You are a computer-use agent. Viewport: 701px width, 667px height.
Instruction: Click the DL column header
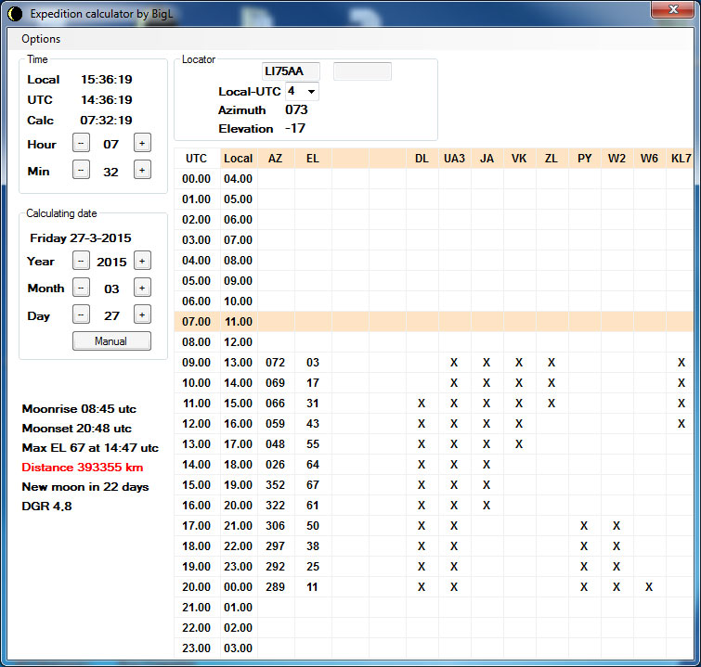[422, 159]
